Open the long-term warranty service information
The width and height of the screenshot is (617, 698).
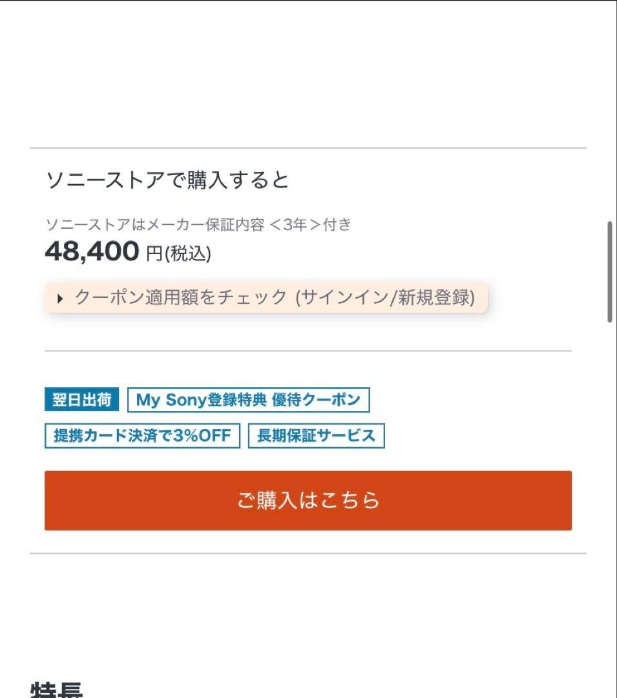click(x=317, y=435)
